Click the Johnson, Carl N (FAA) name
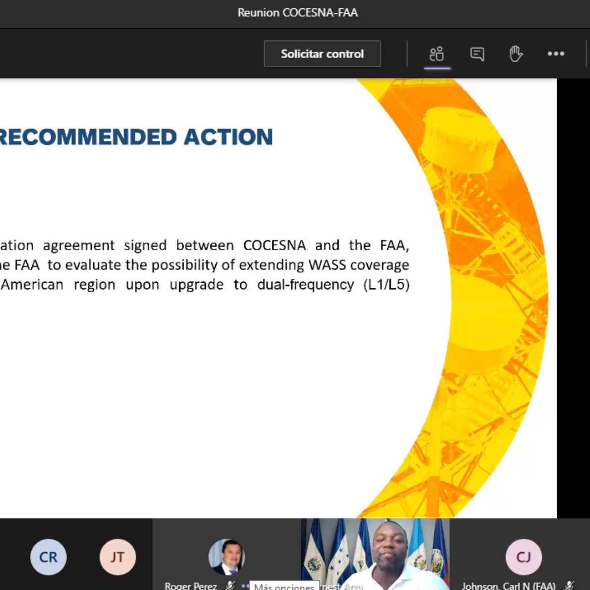 (x=509, y=586)
